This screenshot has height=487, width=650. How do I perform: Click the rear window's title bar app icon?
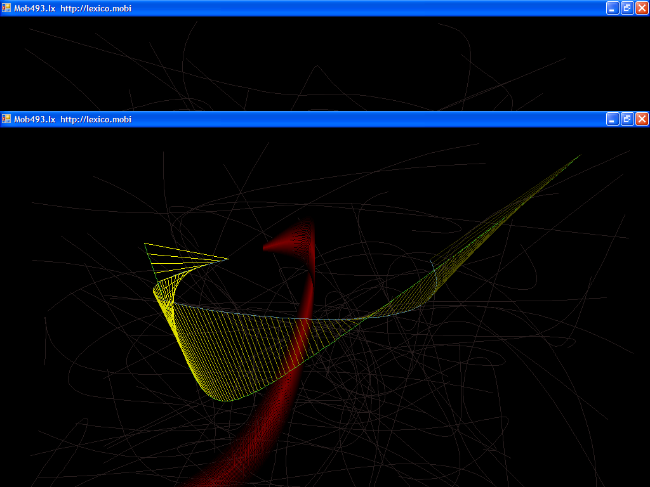6,8
